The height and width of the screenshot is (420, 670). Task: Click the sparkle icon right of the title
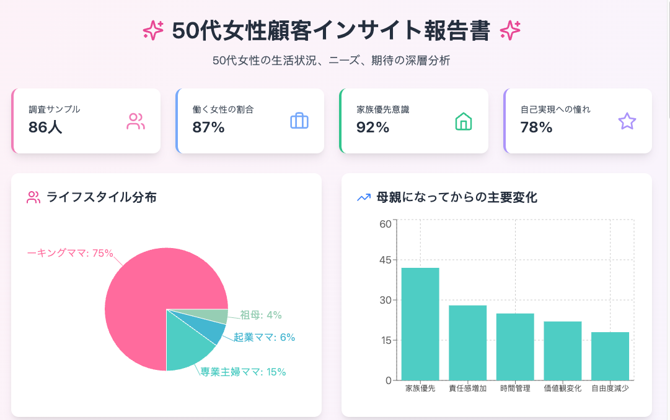pyautogui.click(x=510, y=30)
